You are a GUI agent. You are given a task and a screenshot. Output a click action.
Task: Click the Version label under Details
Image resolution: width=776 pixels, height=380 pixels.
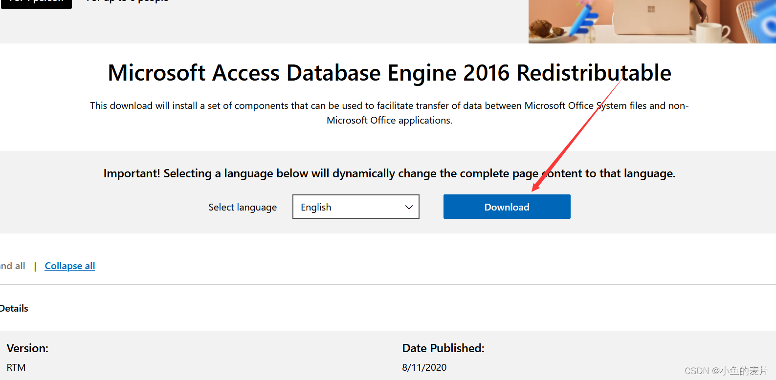[27, 348]
